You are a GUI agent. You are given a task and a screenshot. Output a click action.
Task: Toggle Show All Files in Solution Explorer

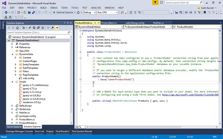42,28
